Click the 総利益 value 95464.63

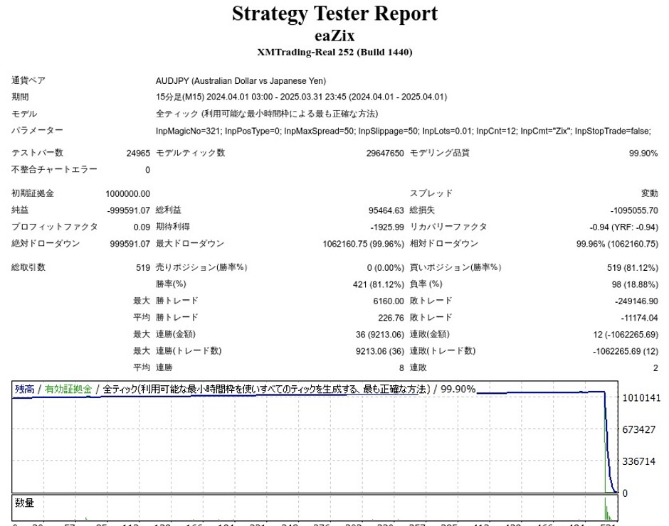tap(386, 210)
